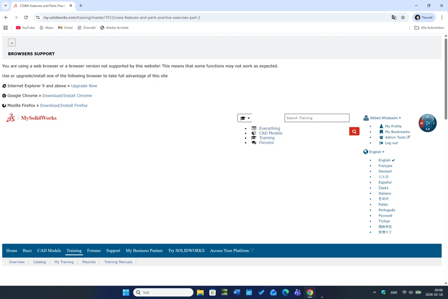Screen dimensions: 448x299
Task: Open Windows Start menu
Action: coord(126,292)
